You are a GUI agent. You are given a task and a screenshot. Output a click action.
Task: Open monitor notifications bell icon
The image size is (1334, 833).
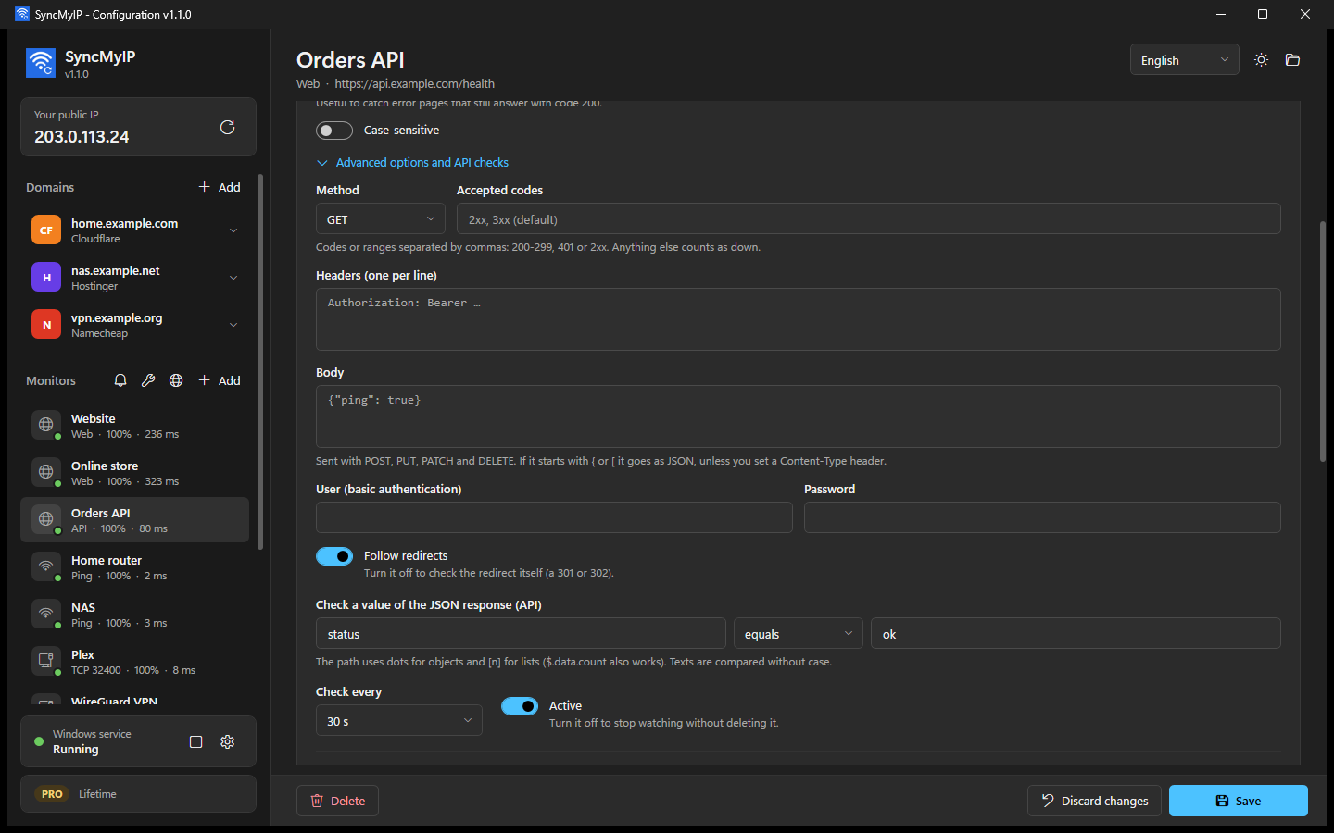[120, 380]
